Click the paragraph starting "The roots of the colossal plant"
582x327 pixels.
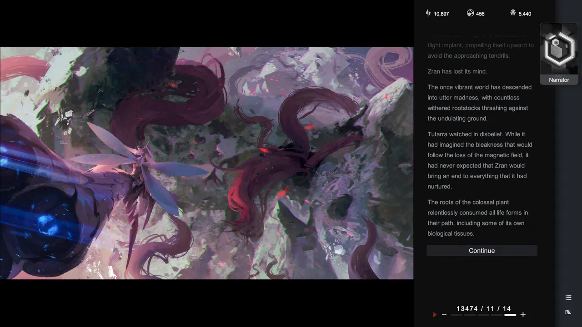tap(477, 218)
